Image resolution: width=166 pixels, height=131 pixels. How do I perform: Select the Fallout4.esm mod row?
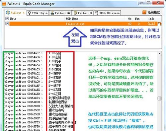tap(83, 24)
